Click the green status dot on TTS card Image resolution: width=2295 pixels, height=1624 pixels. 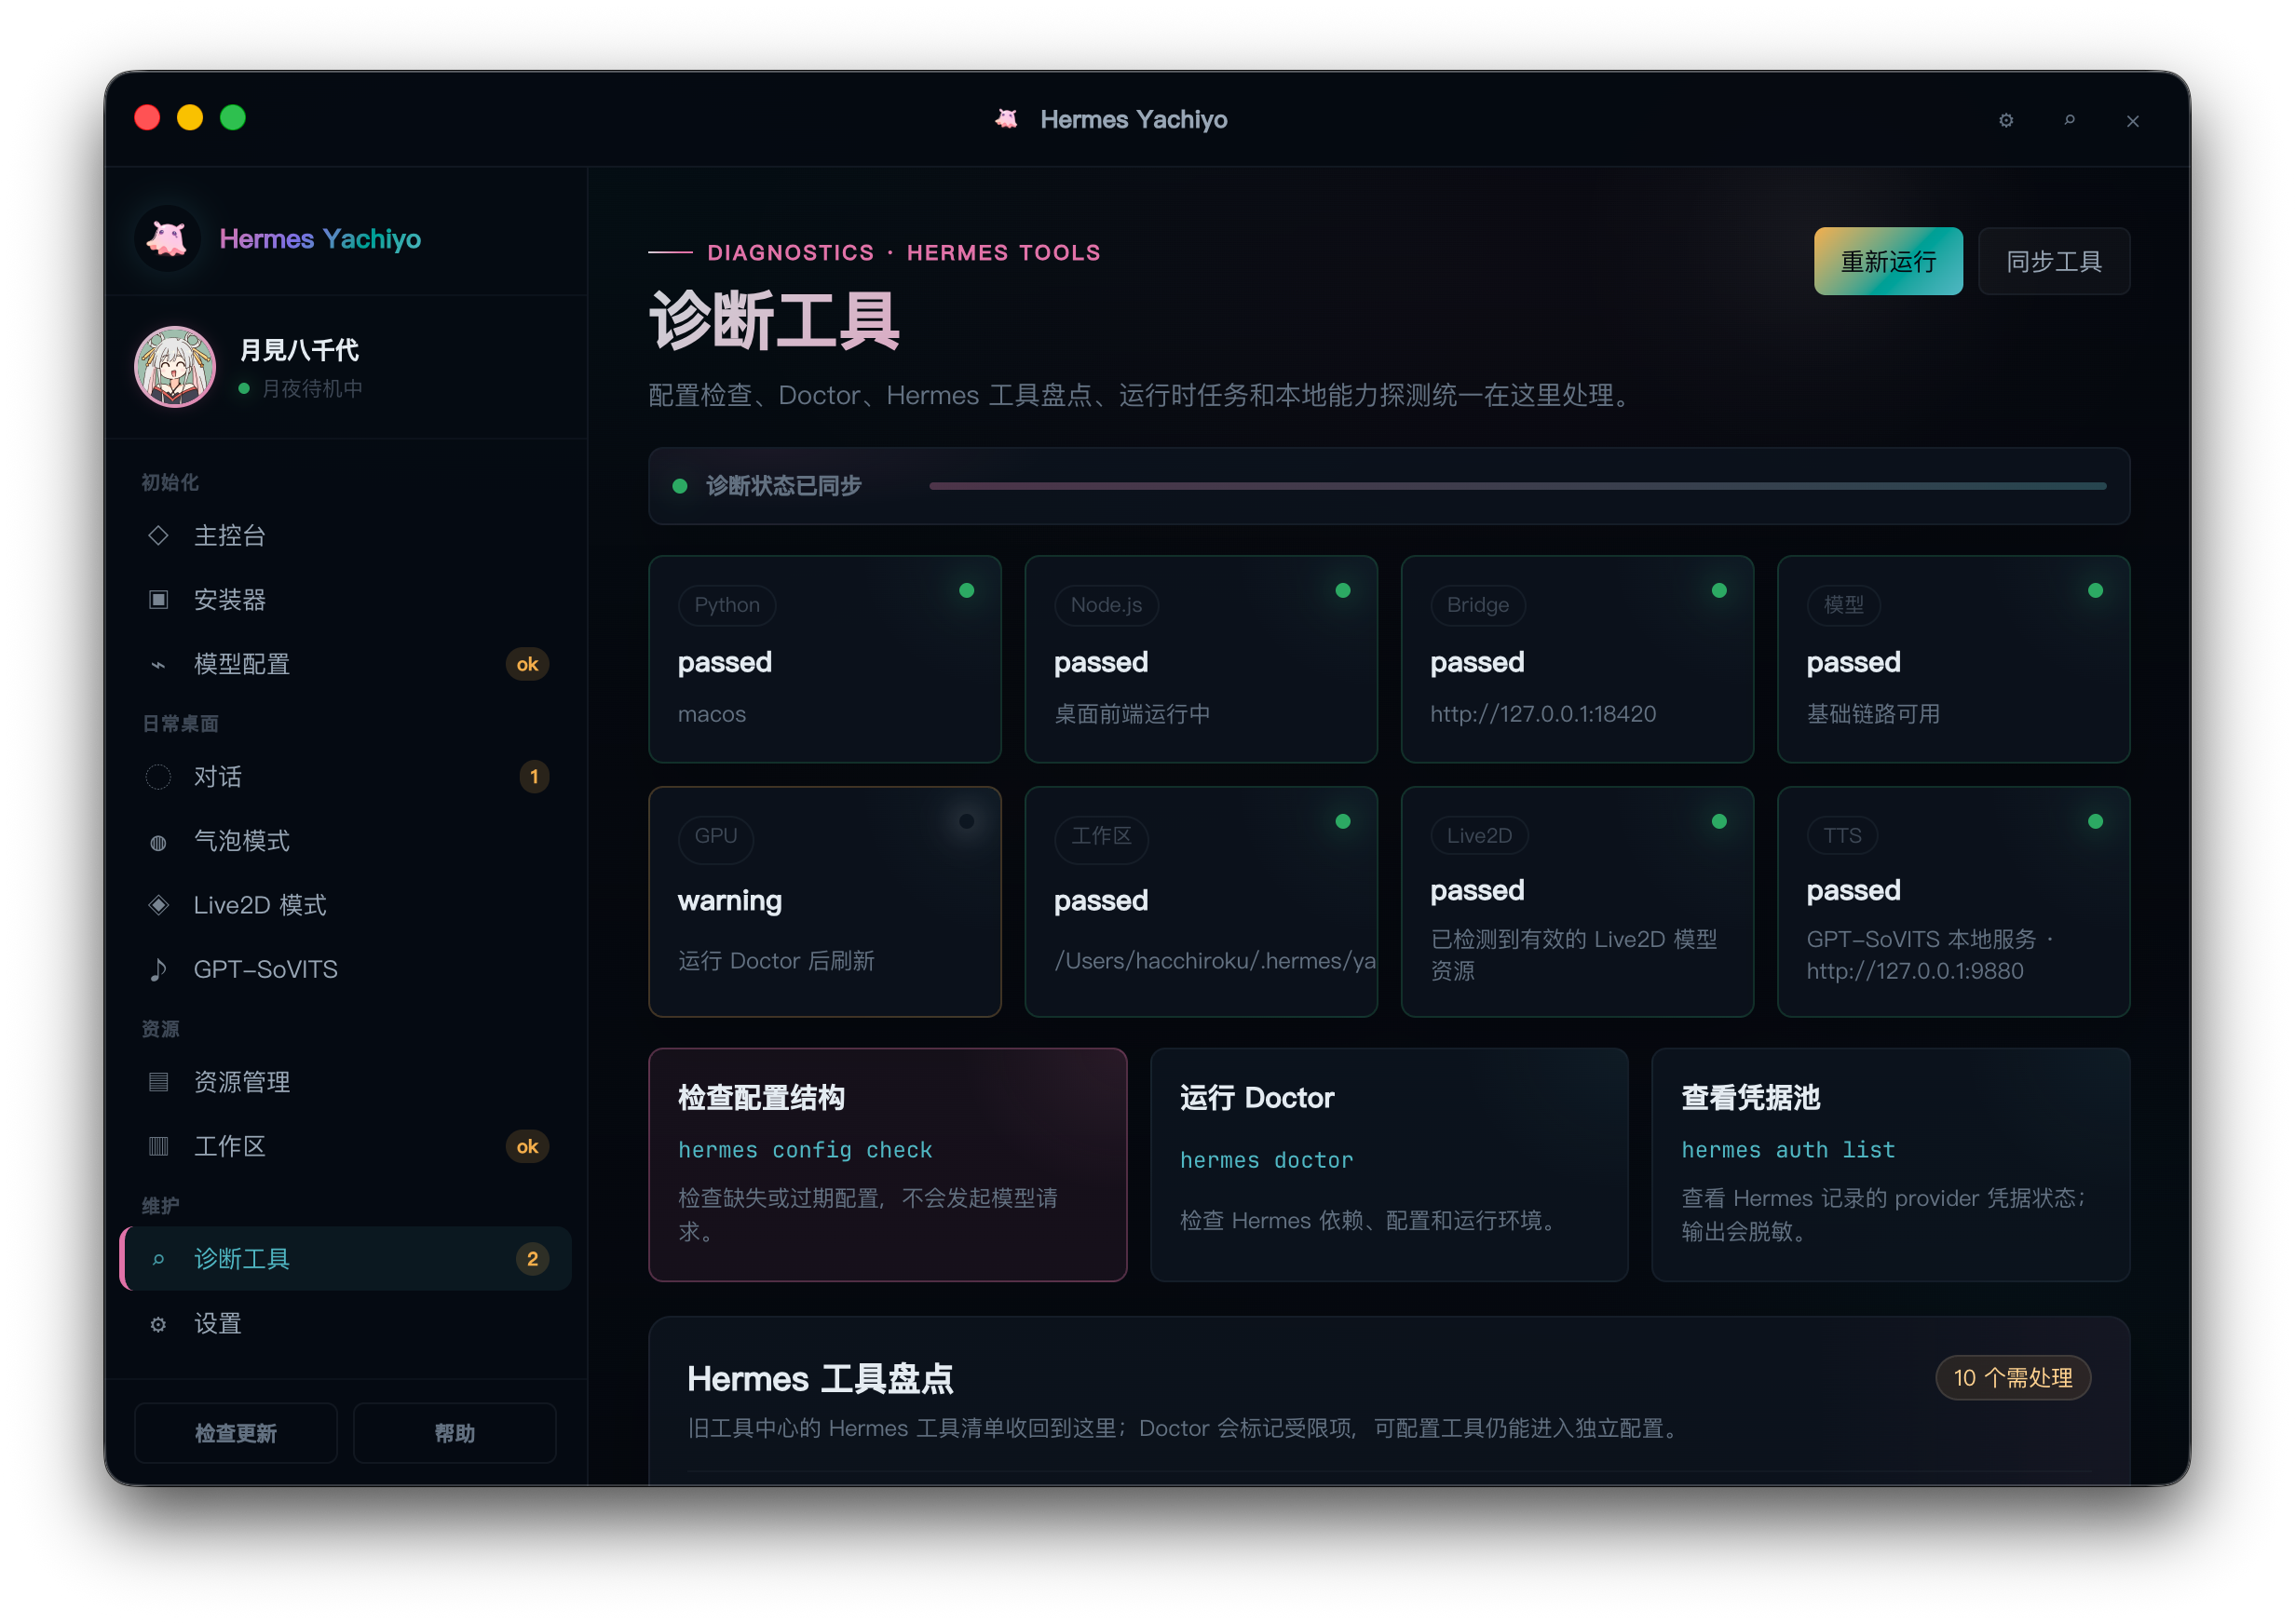click(x=2095, y=821)
